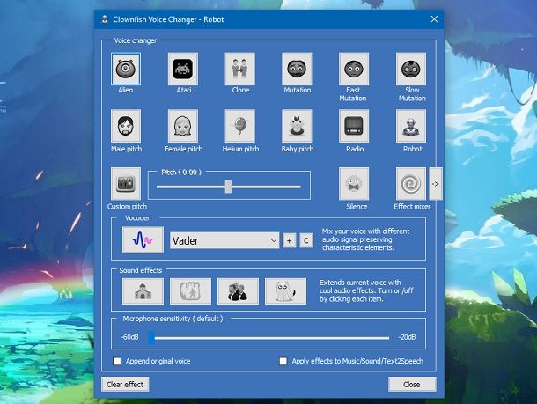The height and width of the screenshot is (404, 537).
Task: Select the Robot voice effect
Action: pyautogui.click(x=411, y=126)
